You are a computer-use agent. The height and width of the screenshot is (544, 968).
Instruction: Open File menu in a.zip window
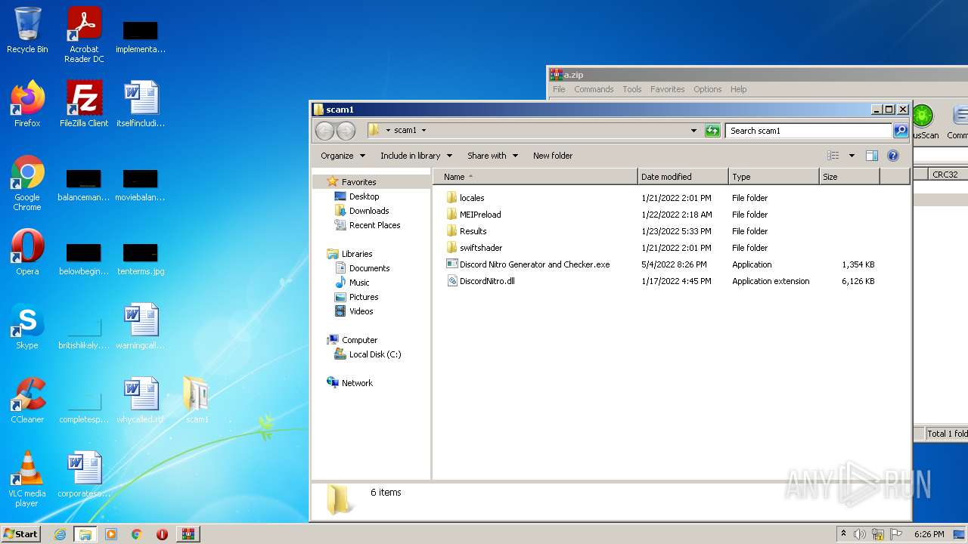(559, 89)
